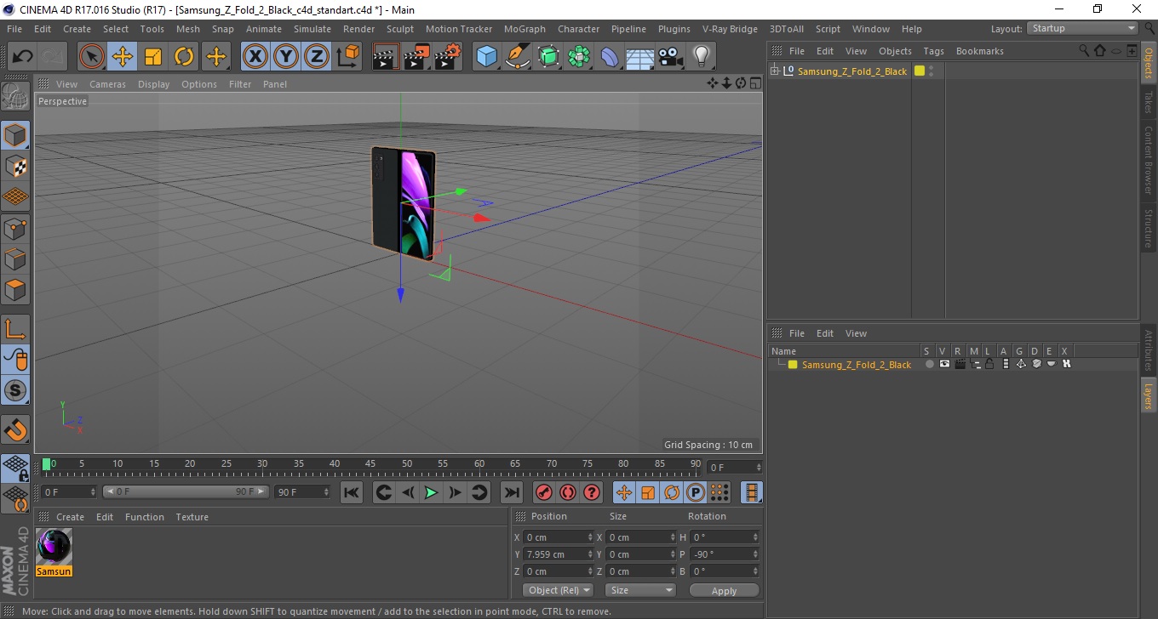Image resolution: width=1158 pixels, height=619 pixels.
Task: Add a Floor environment object
Action: tap(640, 57)
